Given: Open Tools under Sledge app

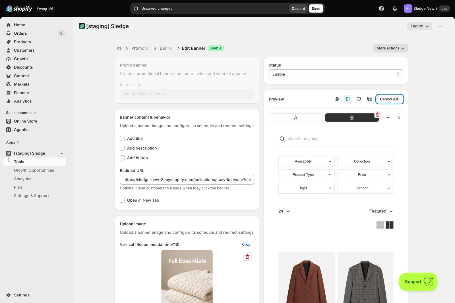Looking at the screenshot, I should pos(34,162).
